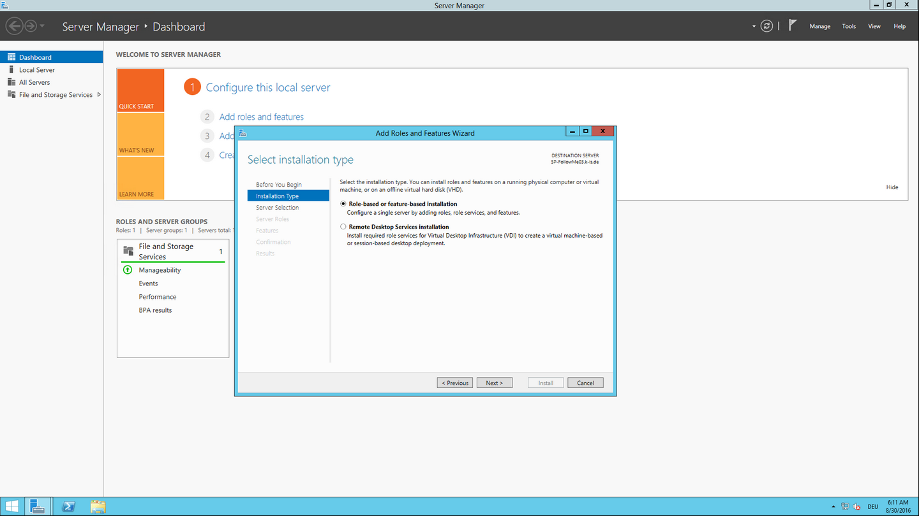
Task: Open Performance in File and Storage tile
Action: click(x=158, y=297)
